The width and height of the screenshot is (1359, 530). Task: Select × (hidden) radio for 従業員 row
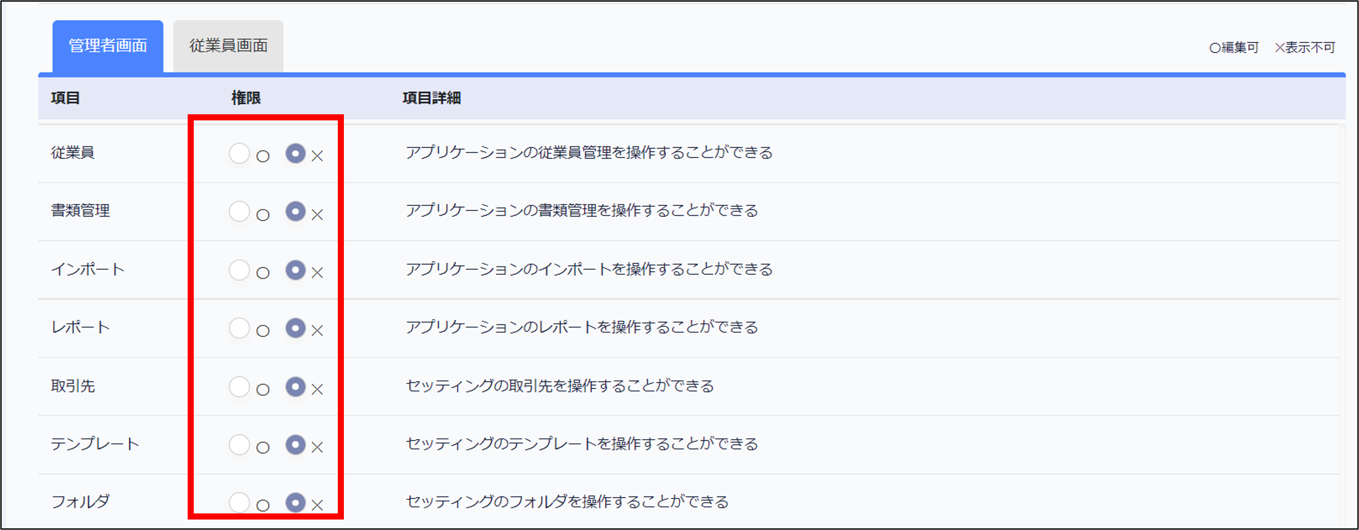tap(295, 154)
